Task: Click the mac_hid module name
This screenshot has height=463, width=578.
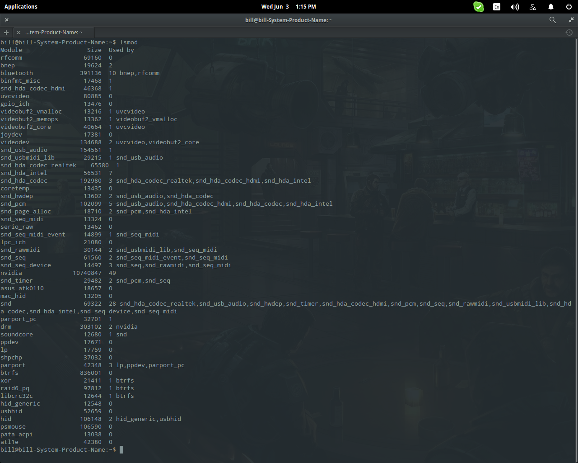Action: [13, 296]
